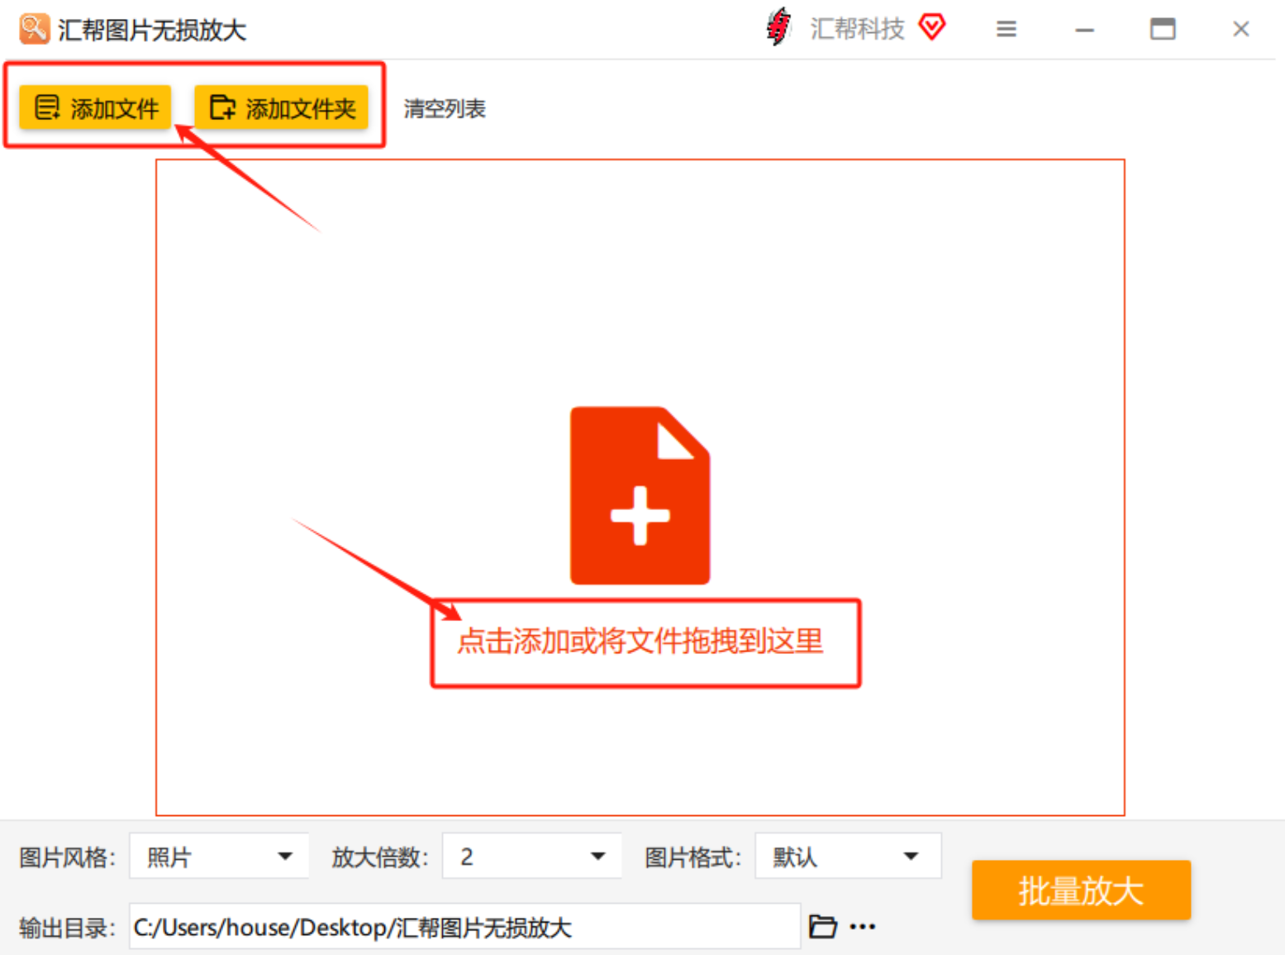
Task: Click the 汇帮科技 logo icon
Action: [778, 27]
